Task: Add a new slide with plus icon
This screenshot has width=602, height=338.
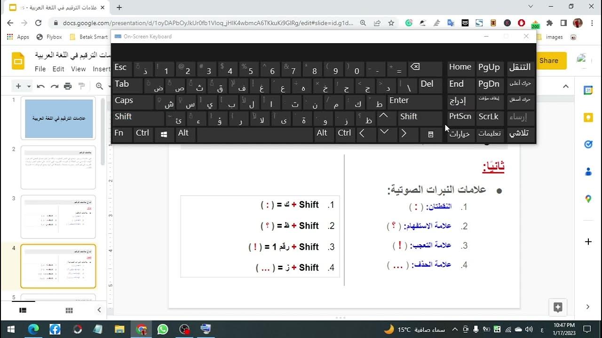Action: (x=18, y=86)
